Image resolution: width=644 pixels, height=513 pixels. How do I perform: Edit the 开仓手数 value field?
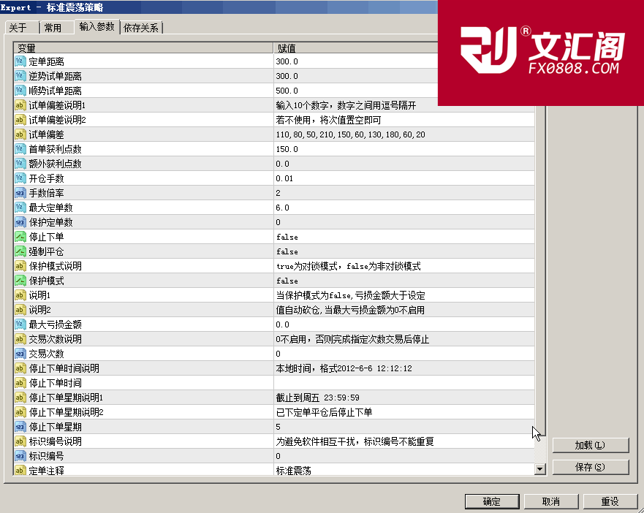[x=404, y=178]
